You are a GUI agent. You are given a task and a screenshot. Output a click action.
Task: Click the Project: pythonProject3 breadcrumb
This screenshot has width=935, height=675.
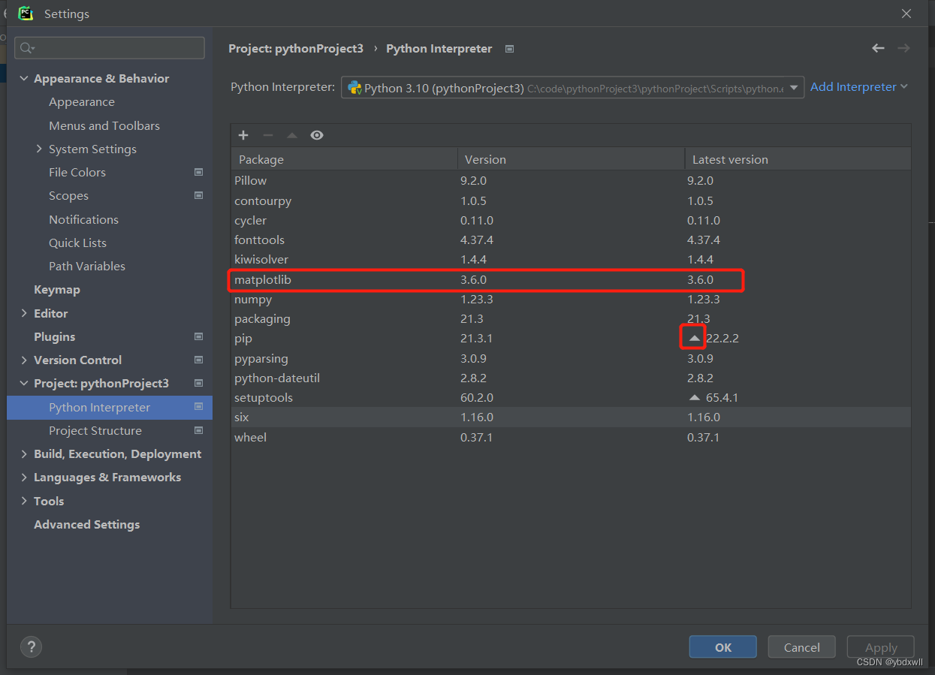(x=296, y=48)
